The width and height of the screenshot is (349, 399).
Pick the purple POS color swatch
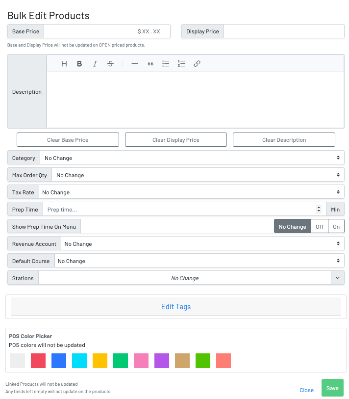162,361
